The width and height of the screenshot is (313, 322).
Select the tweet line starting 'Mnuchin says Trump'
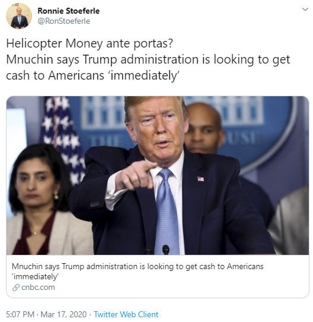[x=148, y=59]
